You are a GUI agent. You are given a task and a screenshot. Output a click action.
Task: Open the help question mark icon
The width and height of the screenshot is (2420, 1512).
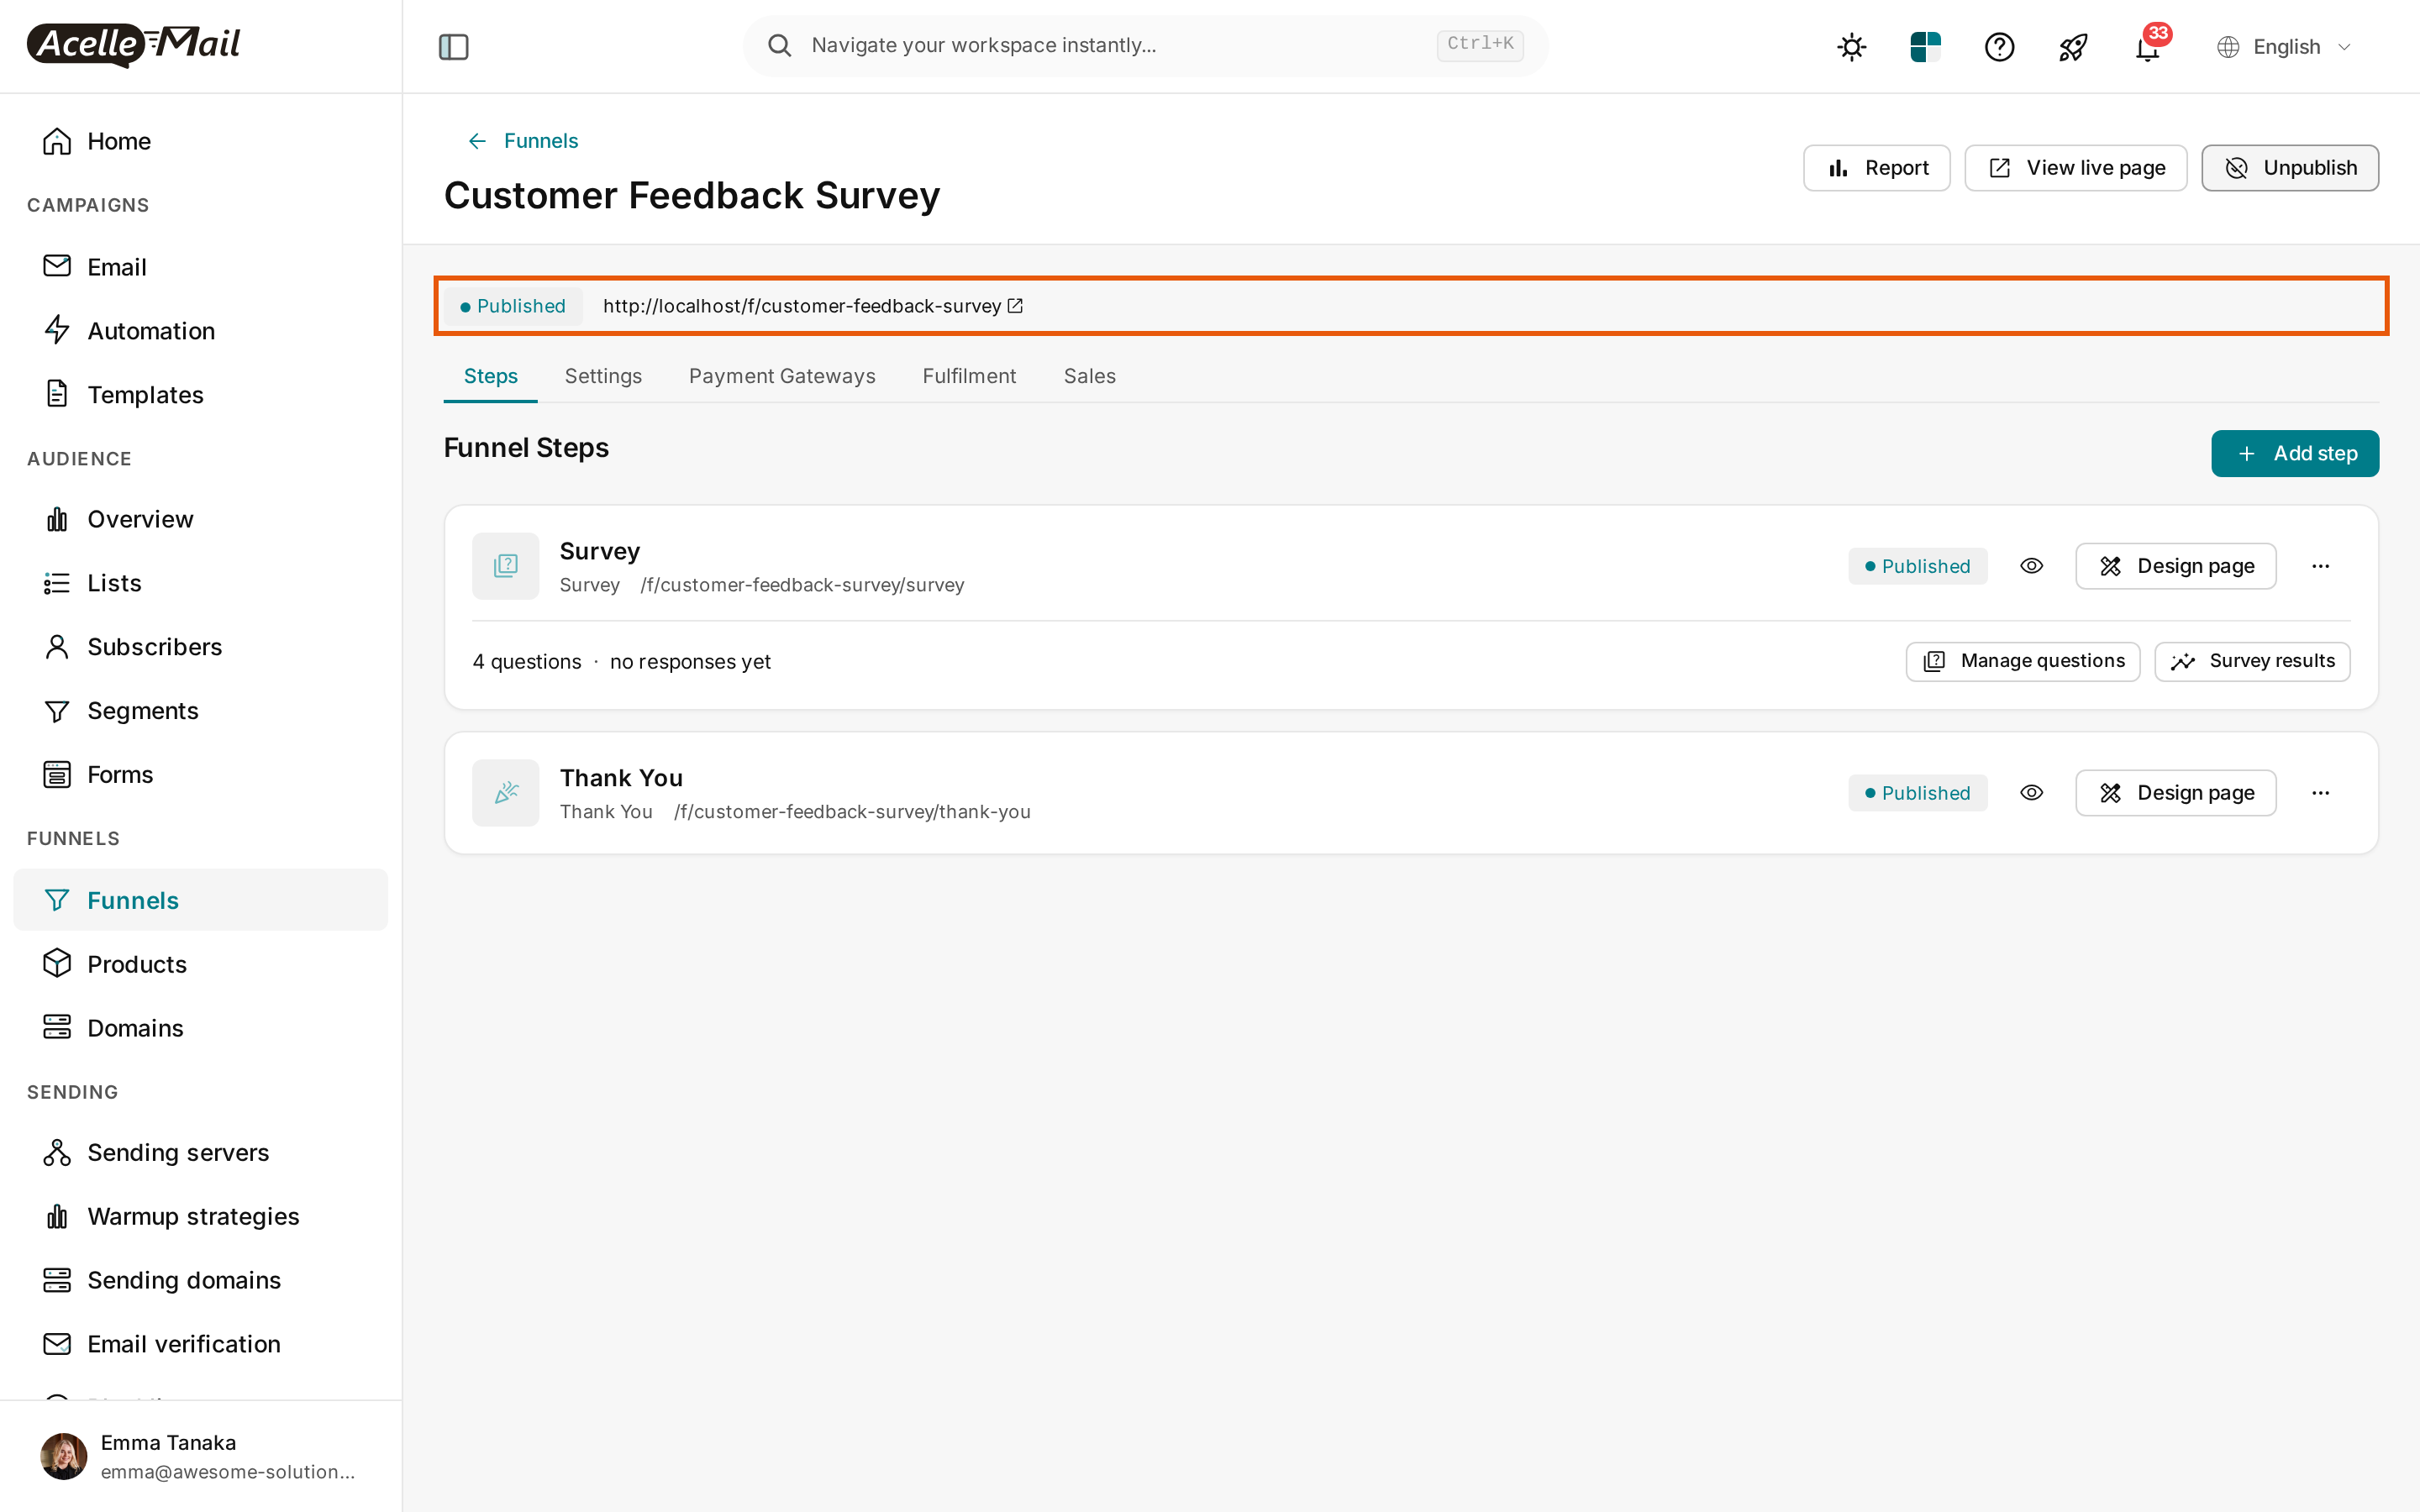tap(1999, 47)
